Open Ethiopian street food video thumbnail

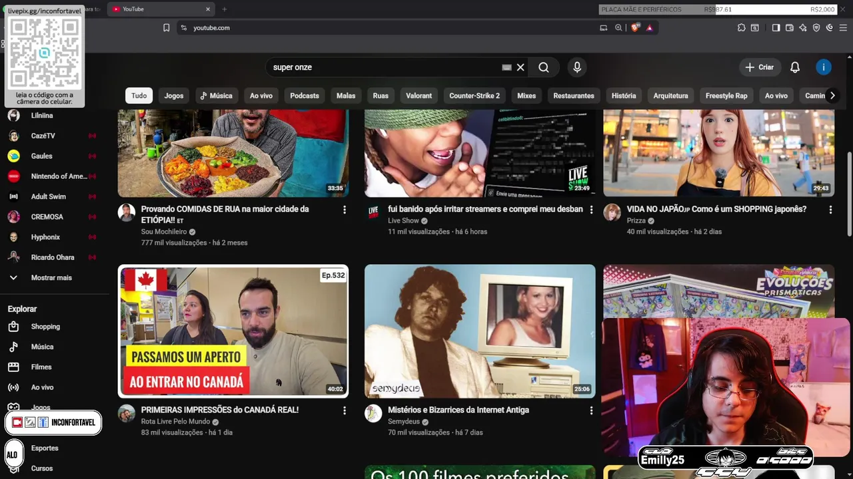233,153
